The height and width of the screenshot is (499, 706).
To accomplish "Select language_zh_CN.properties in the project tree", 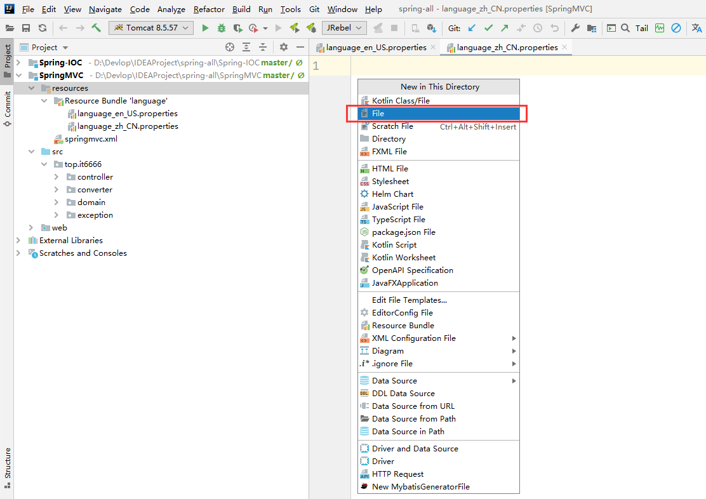I will (128, 126).
